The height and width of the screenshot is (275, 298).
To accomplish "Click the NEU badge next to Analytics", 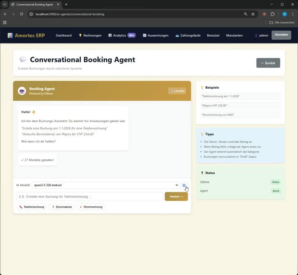I will pos(132,36).
